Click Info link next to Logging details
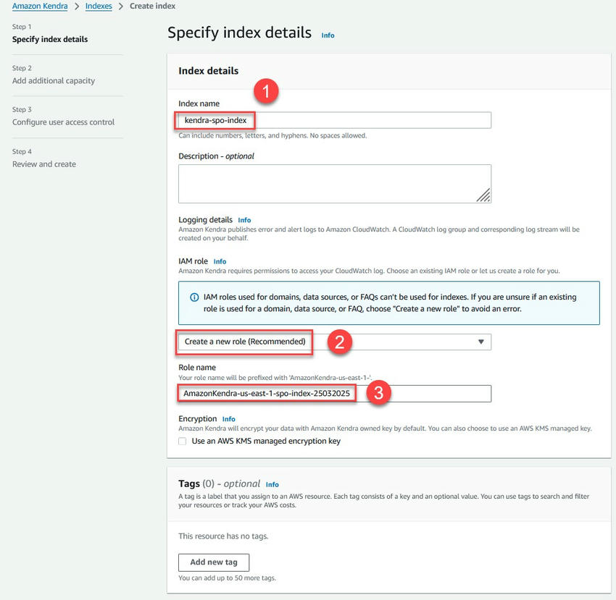The image size is (616, 600). 244,220
